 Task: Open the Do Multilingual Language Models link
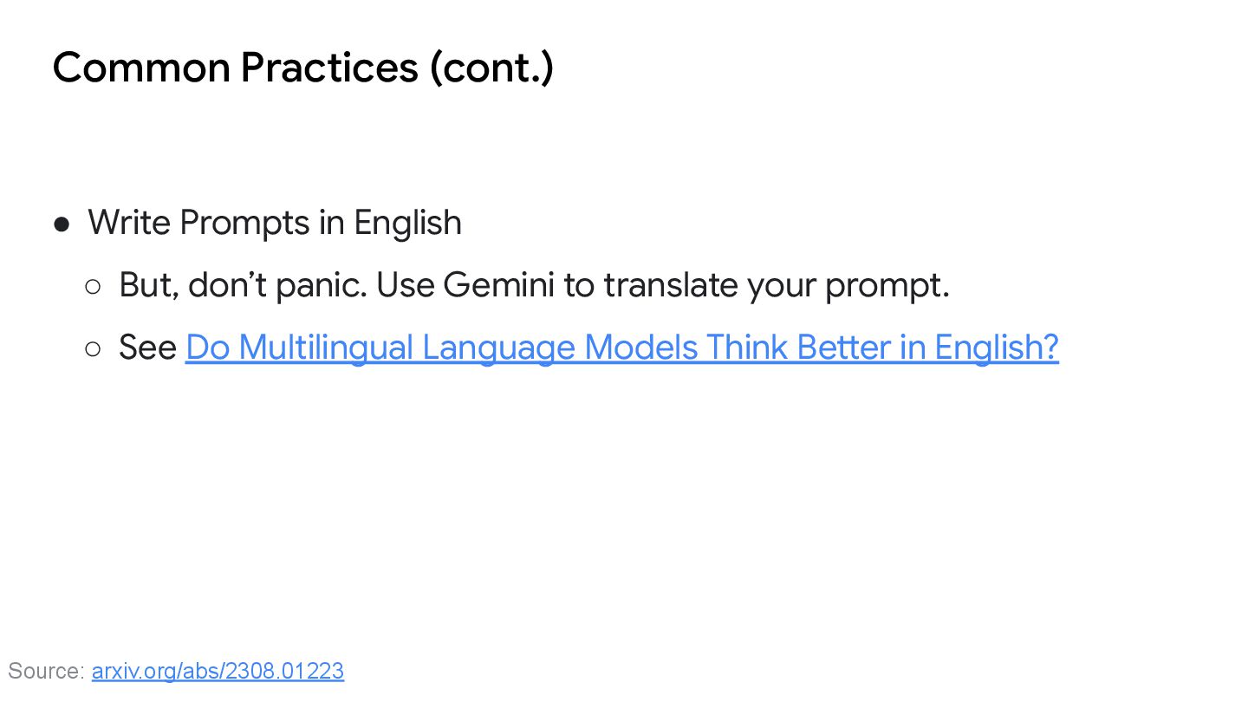point(621,348)
